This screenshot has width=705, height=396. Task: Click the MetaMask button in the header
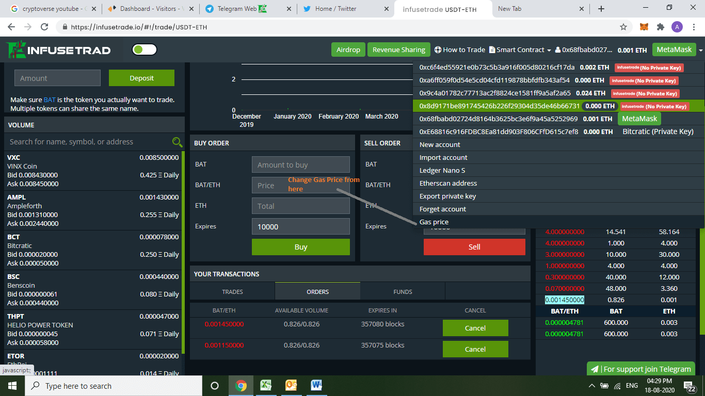pos(674,49)
